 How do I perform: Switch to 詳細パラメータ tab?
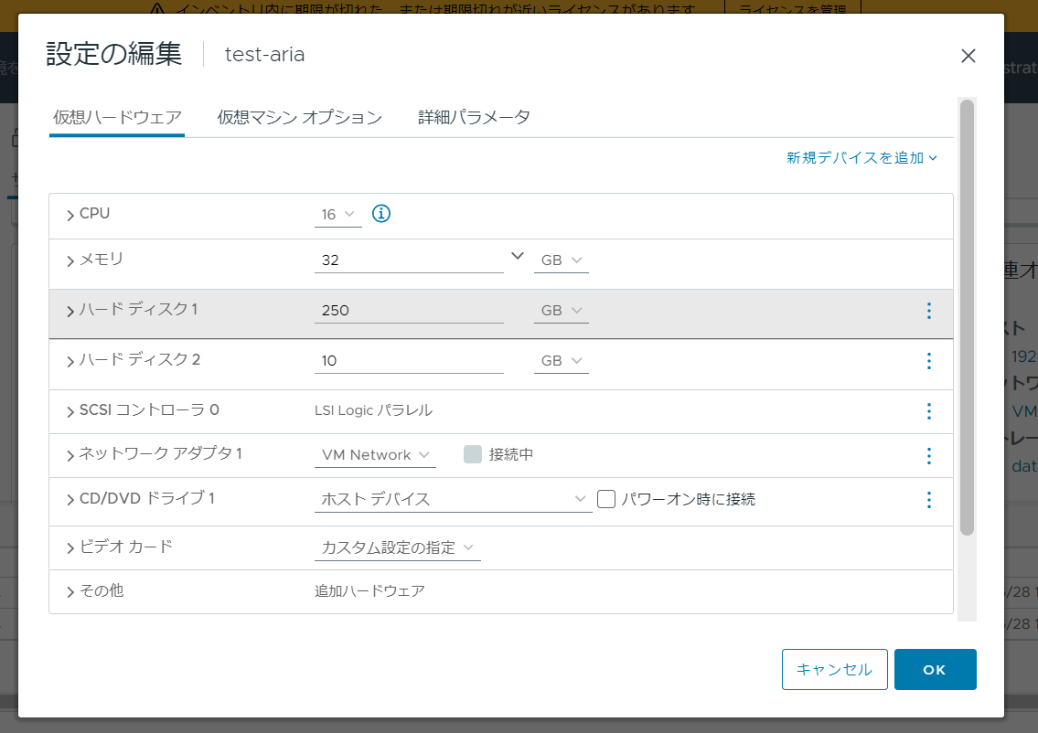(474, 118)
